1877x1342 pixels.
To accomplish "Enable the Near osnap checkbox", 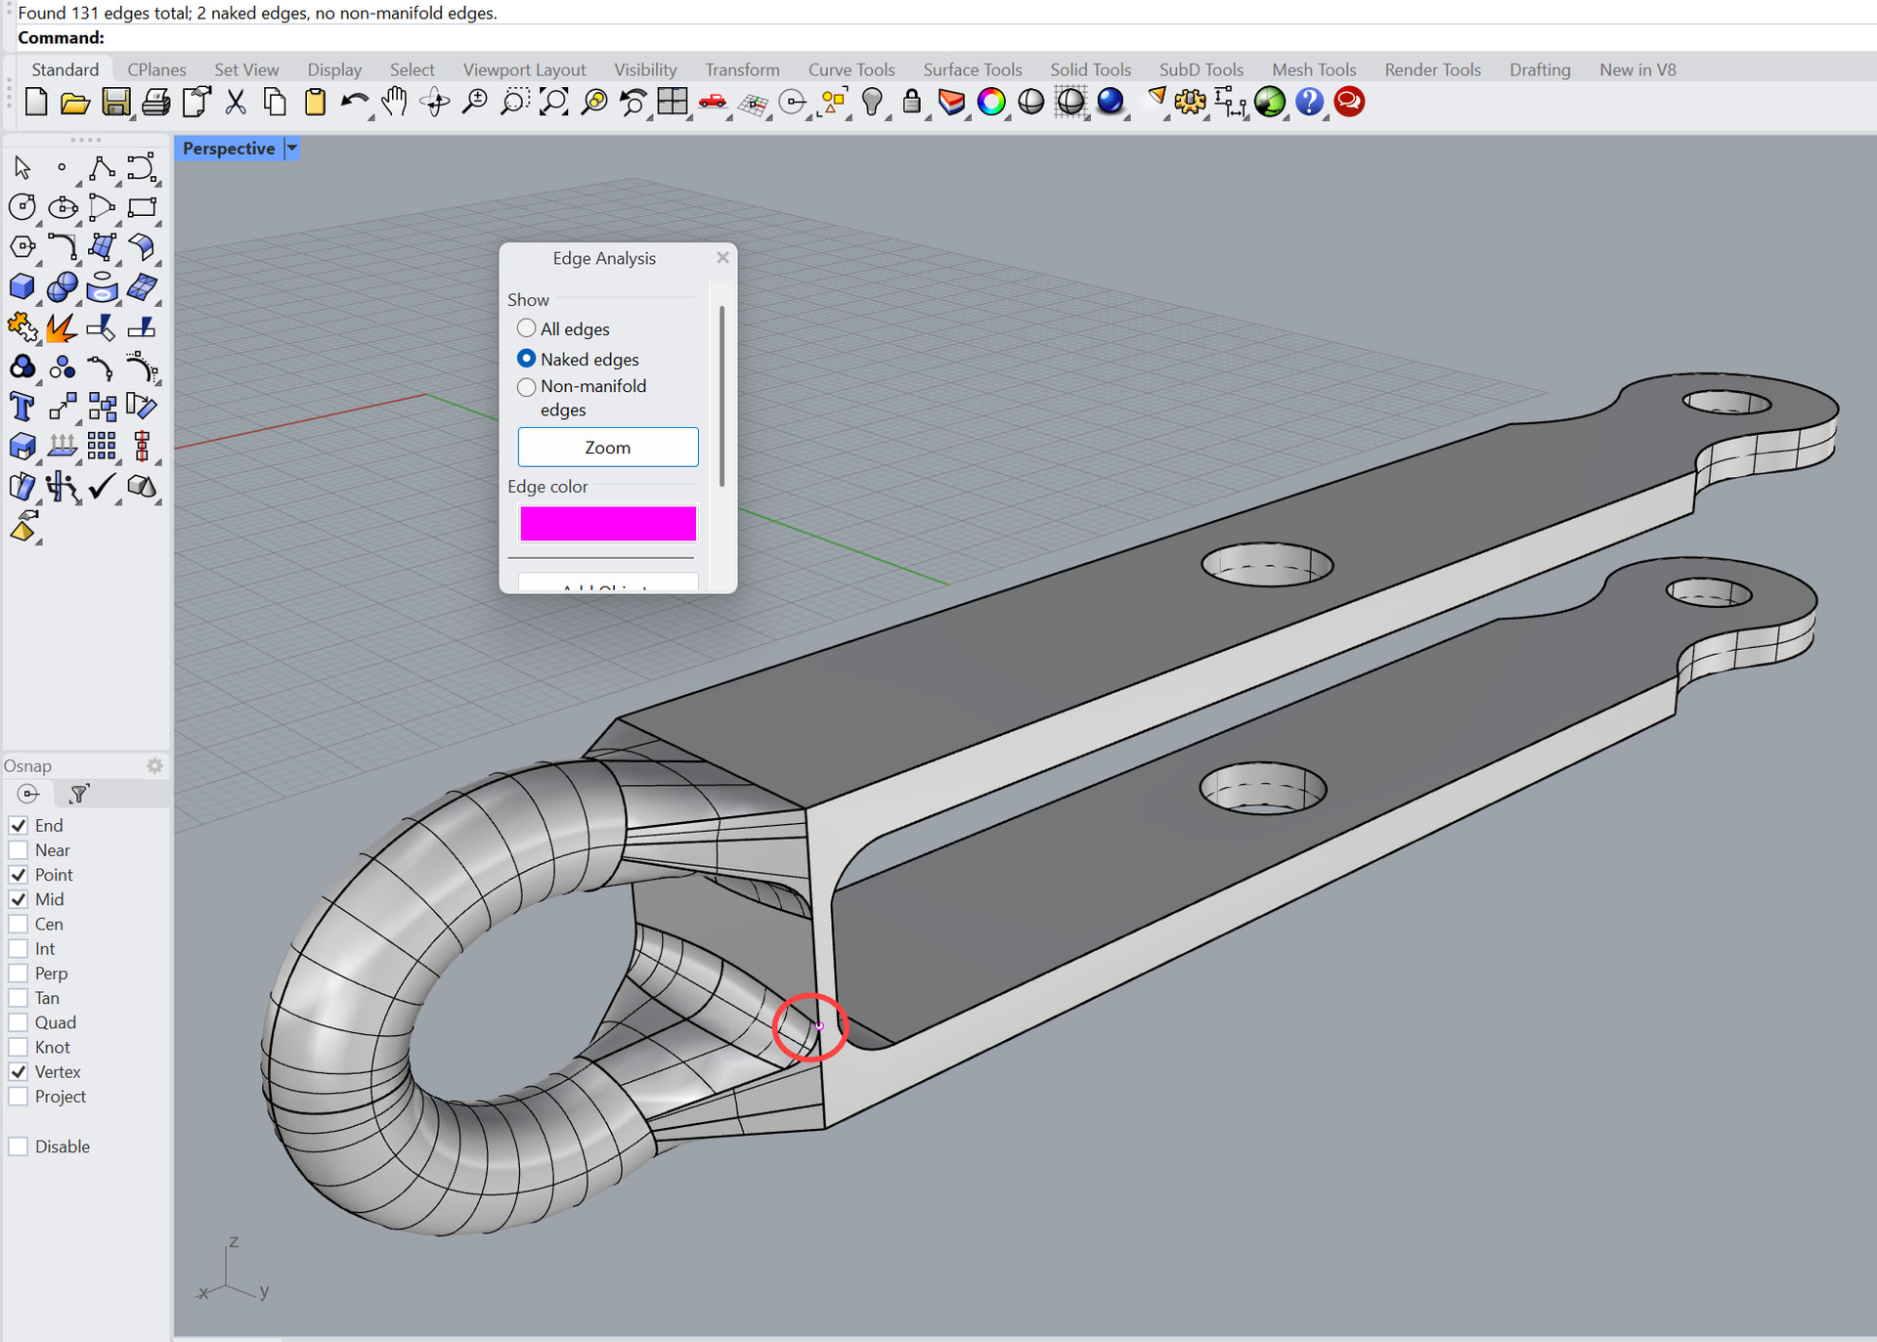I will click(x=19, y=850).
